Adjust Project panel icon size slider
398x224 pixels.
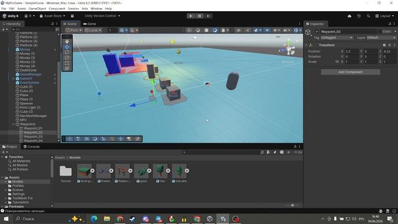292,205
